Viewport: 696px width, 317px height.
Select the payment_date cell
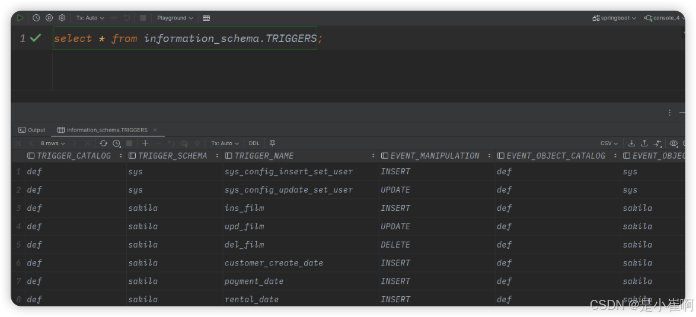coord(301,281)
